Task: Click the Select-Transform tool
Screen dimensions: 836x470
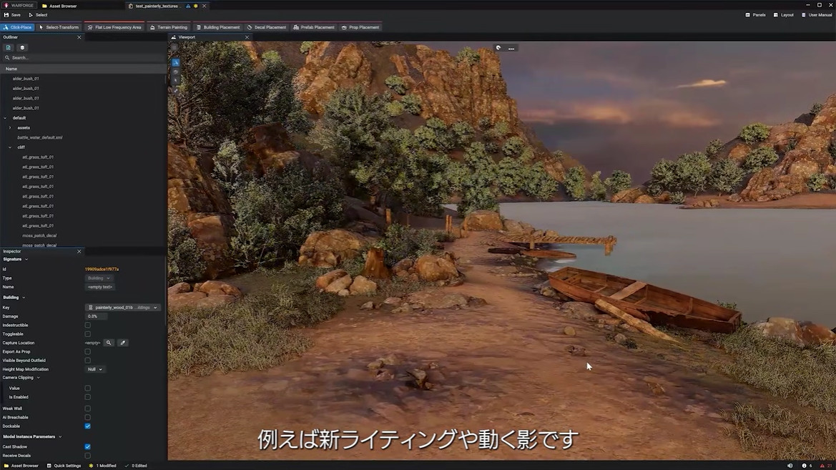Action: coord(59,27)
